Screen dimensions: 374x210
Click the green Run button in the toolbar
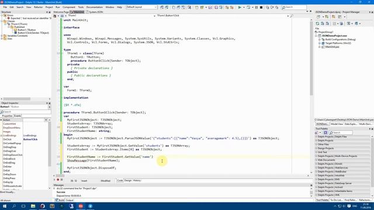click(x=240, y=8)
